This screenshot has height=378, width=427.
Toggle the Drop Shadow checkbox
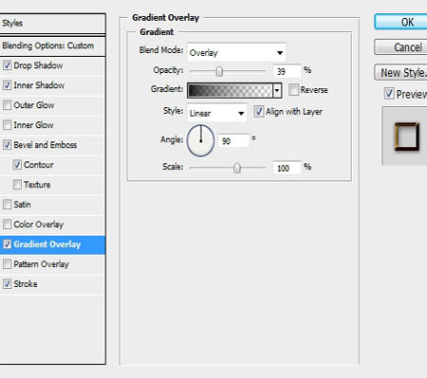(x=7, y=65)
